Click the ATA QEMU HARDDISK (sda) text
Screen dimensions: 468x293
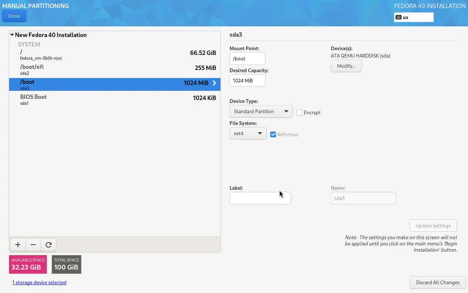(361, 56)
